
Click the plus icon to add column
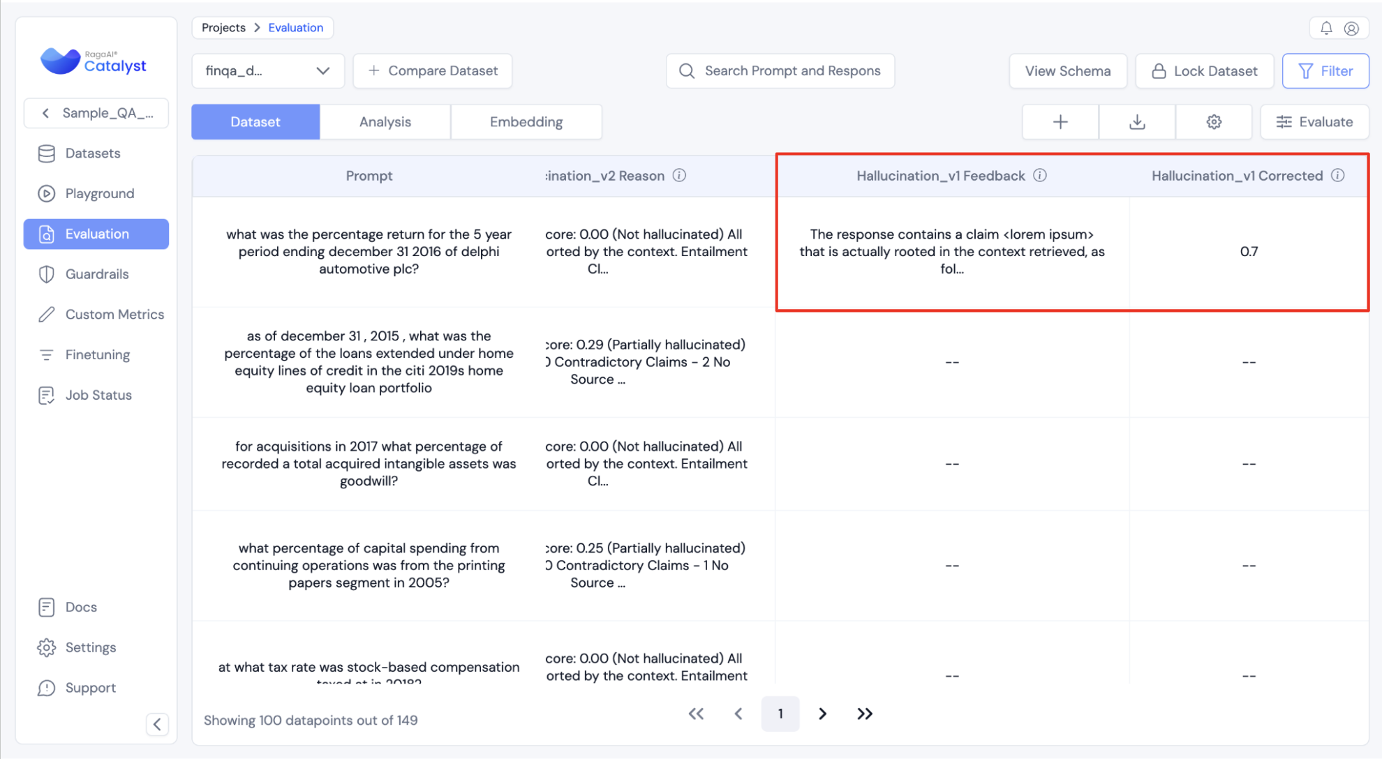(x=1060, y=122)
